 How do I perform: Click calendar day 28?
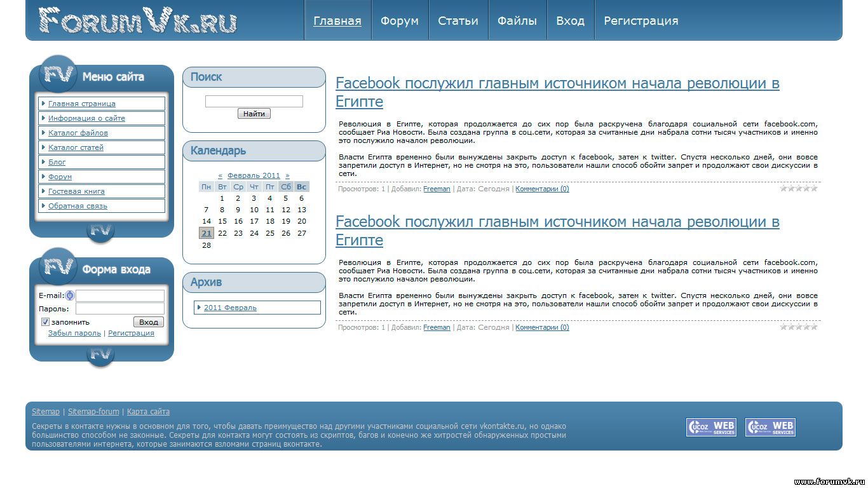[x=207, y=245]
